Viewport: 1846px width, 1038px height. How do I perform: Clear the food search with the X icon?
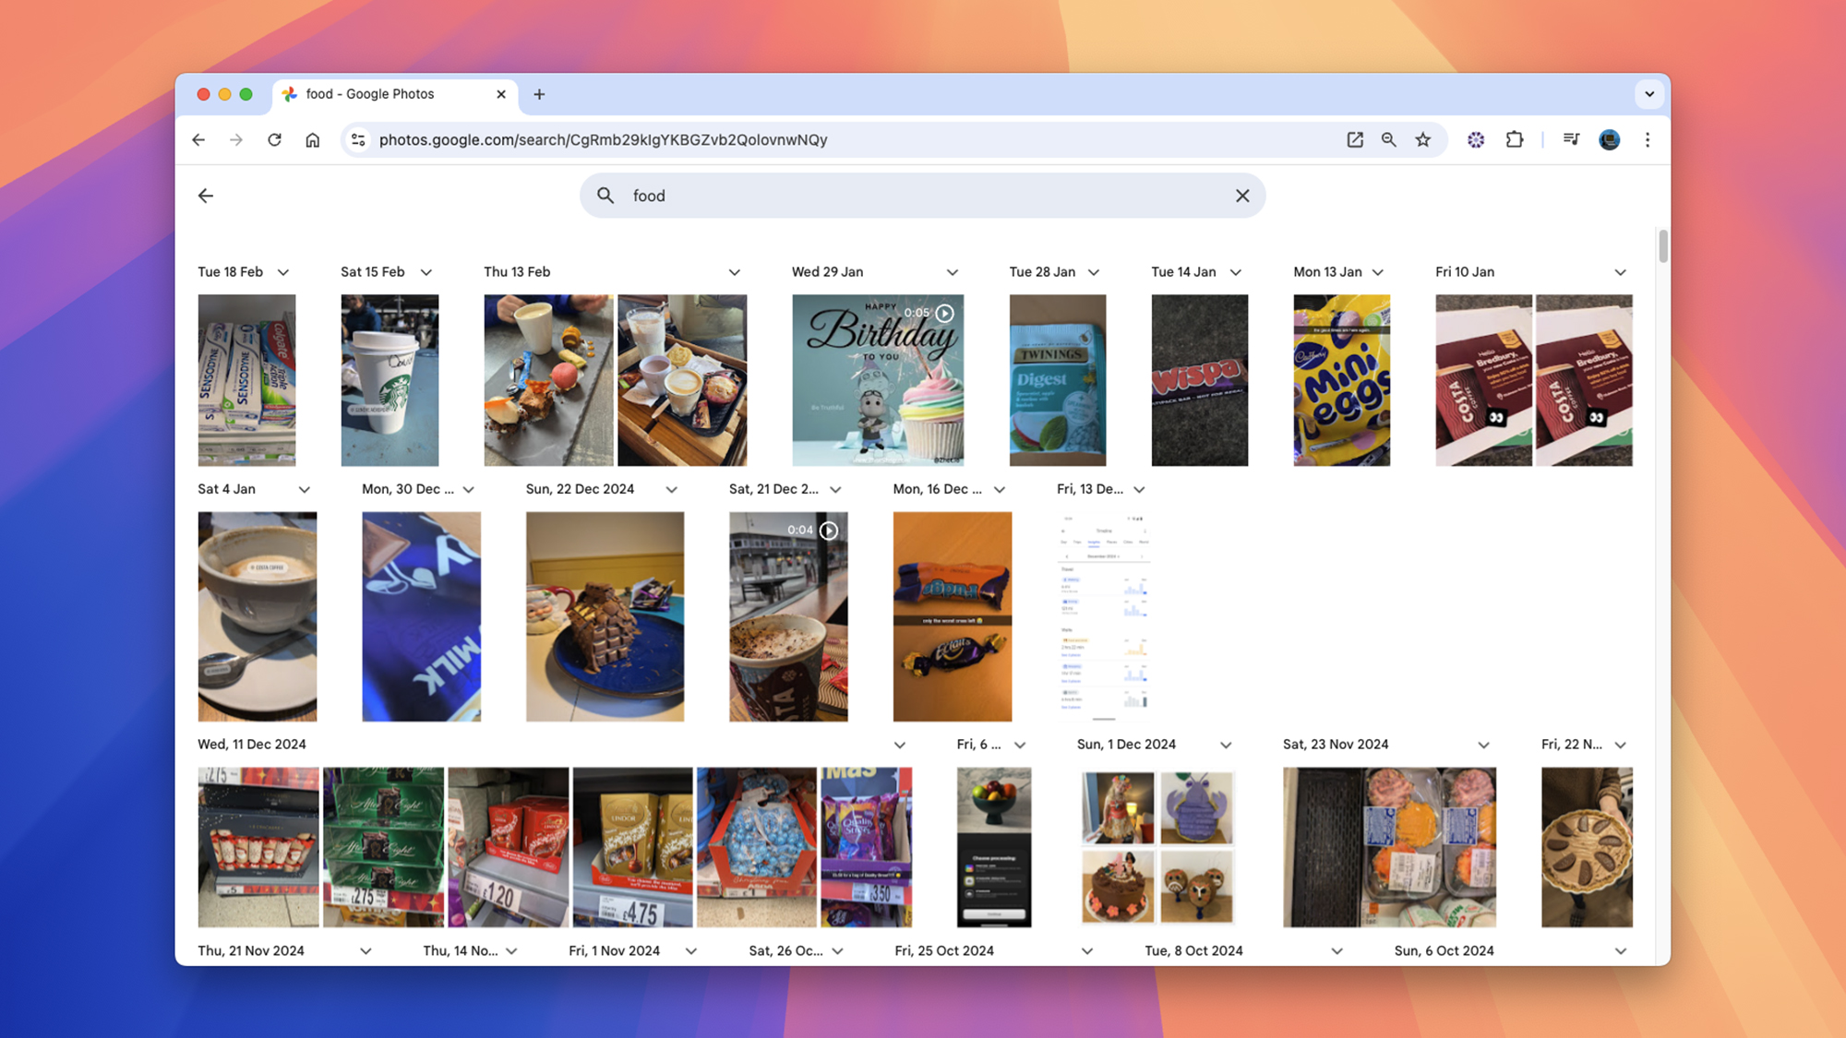(x=1242, y=196)
